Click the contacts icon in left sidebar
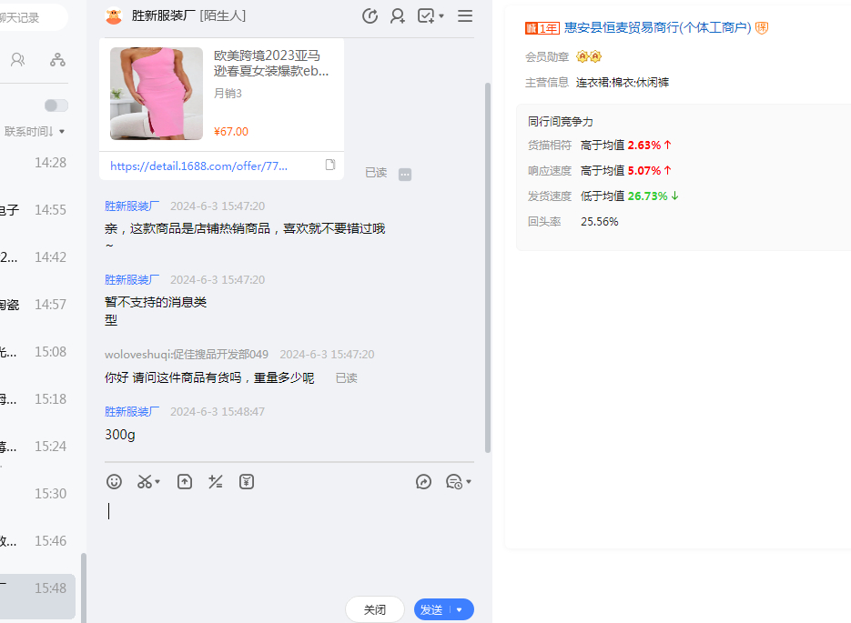Viewport: 851px width, 623px height. tap(18, 59)
